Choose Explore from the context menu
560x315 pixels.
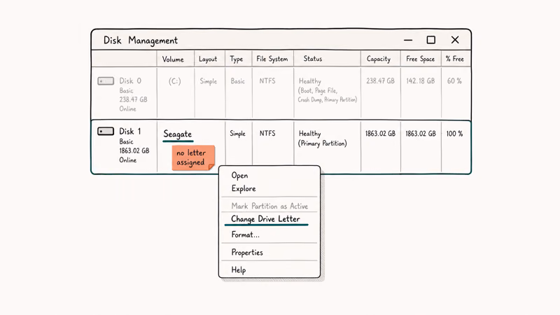pos(244,188)
